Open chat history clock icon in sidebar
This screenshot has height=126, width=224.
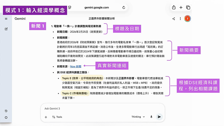(x=6, y=111)
